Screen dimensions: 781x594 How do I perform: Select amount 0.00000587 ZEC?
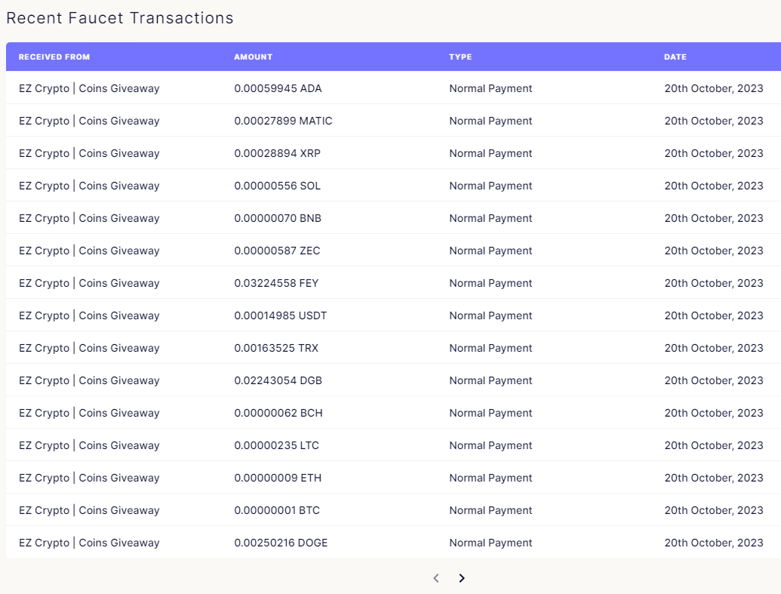pos(278,250)
